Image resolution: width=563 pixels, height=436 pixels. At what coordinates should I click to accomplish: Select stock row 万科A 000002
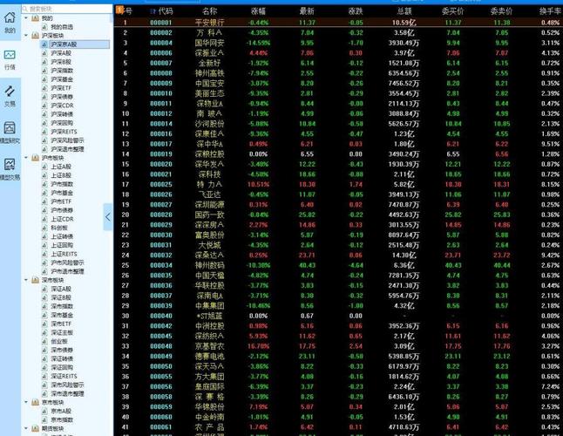338,32
